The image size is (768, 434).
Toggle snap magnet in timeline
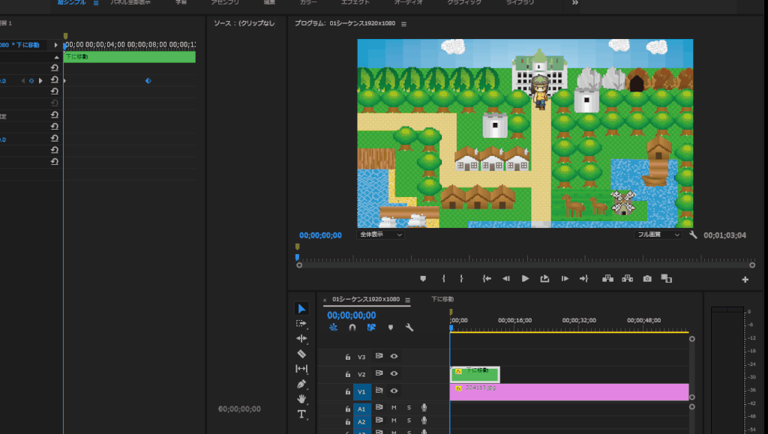(x=352, y=328)
